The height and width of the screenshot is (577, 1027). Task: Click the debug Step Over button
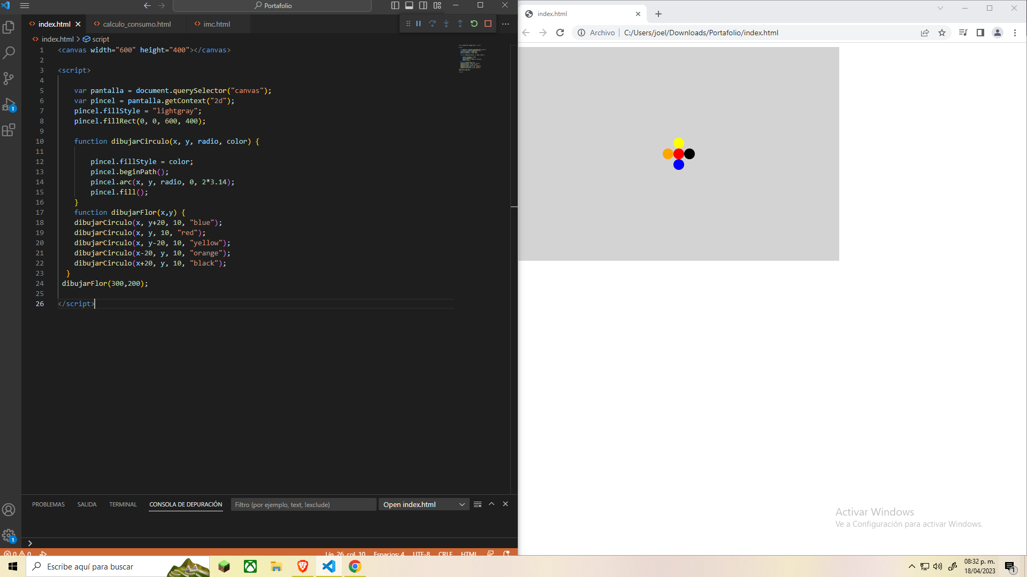click(433, 24)
